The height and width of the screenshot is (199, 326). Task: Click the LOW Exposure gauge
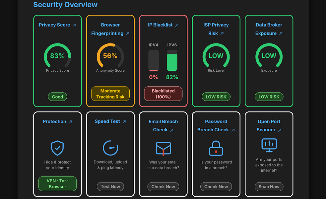pos(269,55)
